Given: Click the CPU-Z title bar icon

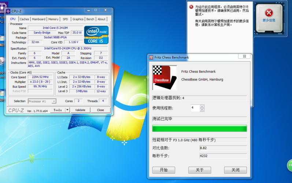Looking at the screenshot, I should [8, 11].
